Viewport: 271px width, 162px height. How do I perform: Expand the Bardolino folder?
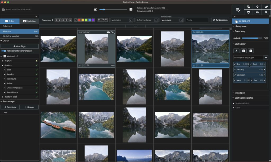click(4, 74)
